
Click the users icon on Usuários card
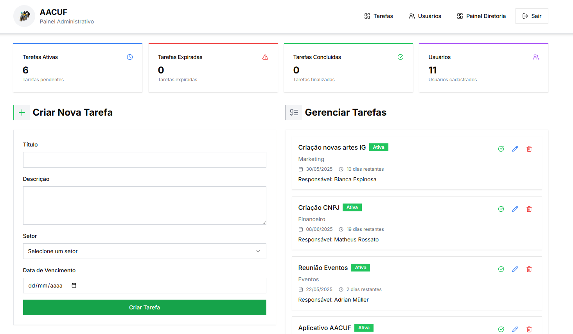point(536,57)
